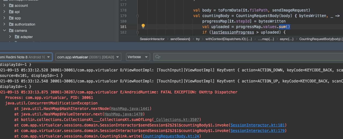The image size is (343, 139).
Task: Click the Process: com.app.virtualcar, PID line
Action: coord(49,97)
